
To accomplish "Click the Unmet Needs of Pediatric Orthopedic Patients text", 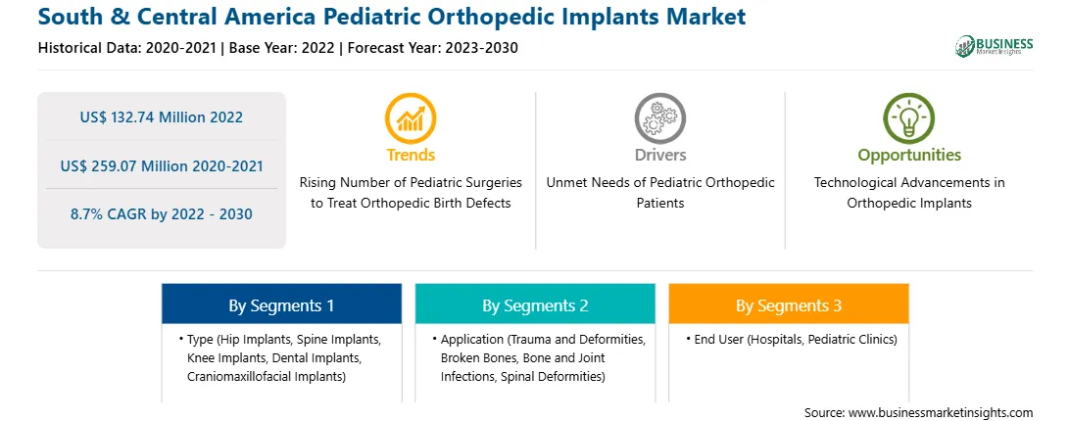I will [659, 193].
